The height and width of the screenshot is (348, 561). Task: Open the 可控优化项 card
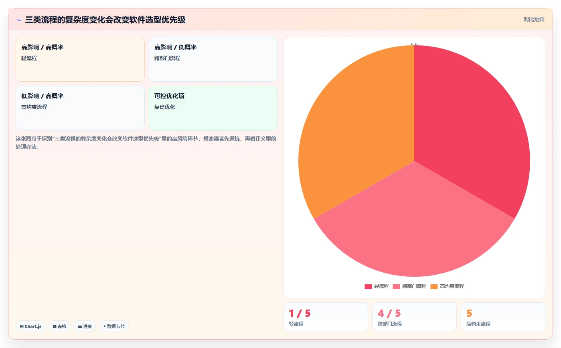tap(213, 108)
